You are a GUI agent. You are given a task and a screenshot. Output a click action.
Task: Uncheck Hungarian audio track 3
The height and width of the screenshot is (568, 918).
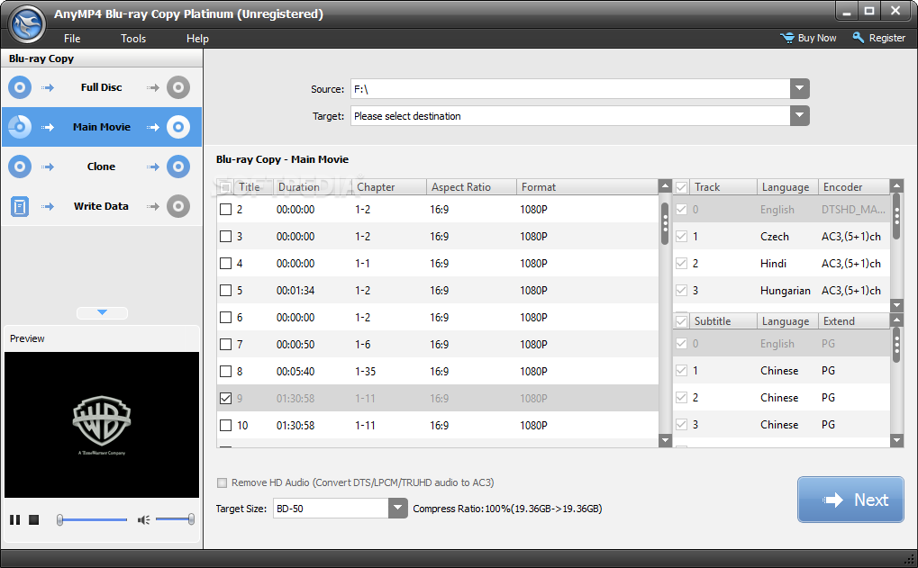pyautogui.click(x=681, y=290)
